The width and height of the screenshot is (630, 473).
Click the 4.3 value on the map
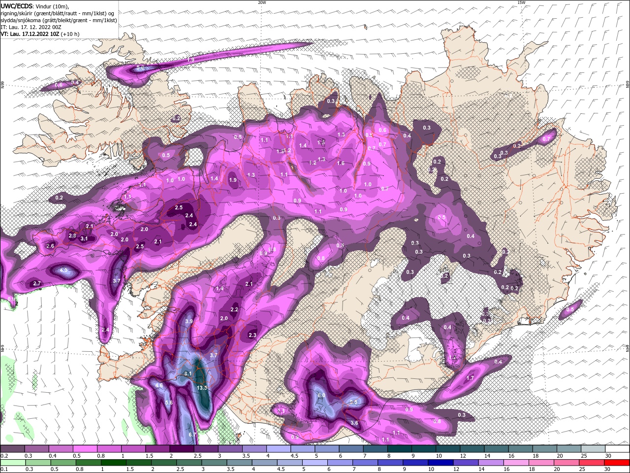63,270
